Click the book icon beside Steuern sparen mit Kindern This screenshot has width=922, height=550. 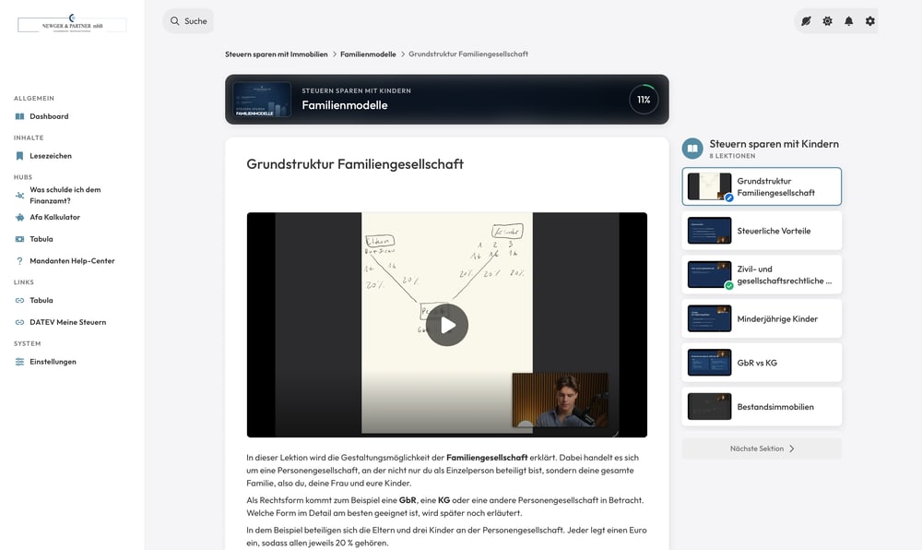[x=692, y=149]
